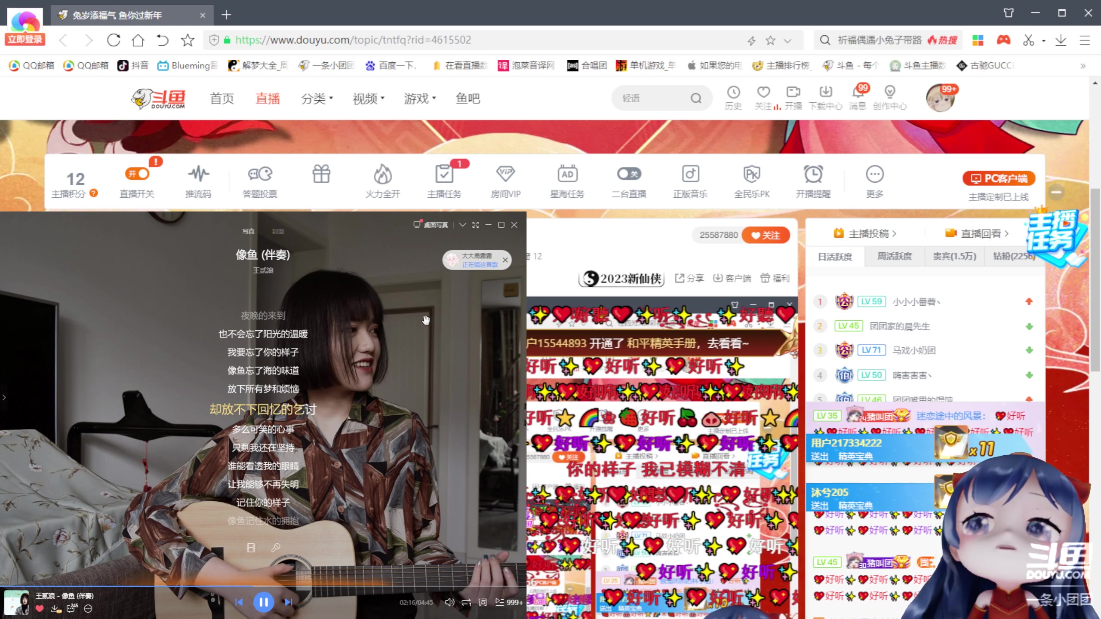Viewport: 1101px width, 619px height.
Task: Expand the 分类 category dropdown
Action: coord(317,98)
